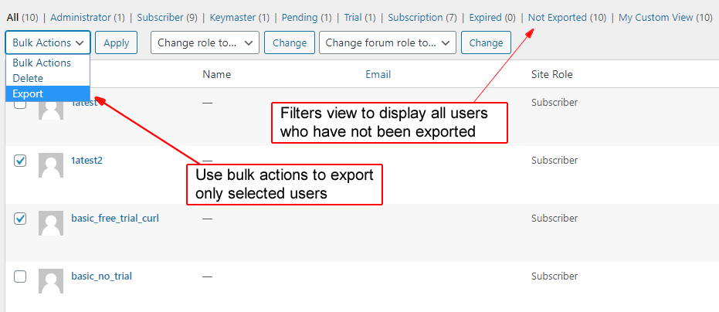Click avatar icon for user 1atest2
This screenshot has height=312, width=719.
51,166
